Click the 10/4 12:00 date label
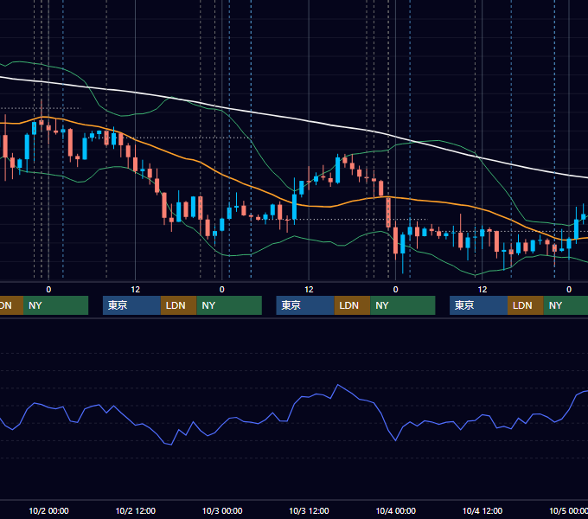 point(483,510)
